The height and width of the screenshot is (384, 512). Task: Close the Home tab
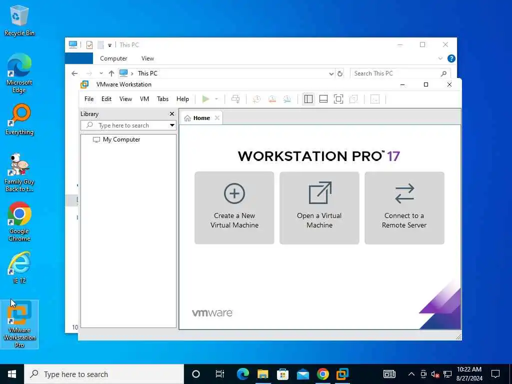click(x=217, y=118)
